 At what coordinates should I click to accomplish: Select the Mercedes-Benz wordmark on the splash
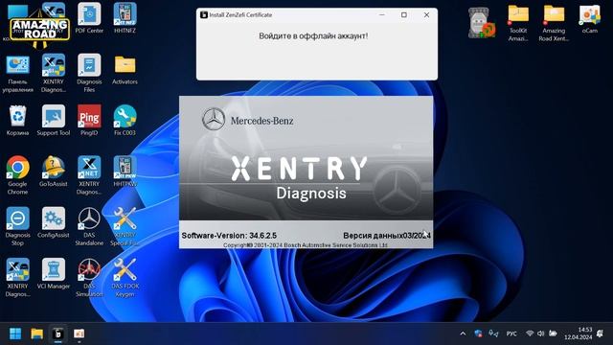tap(261, 121)
